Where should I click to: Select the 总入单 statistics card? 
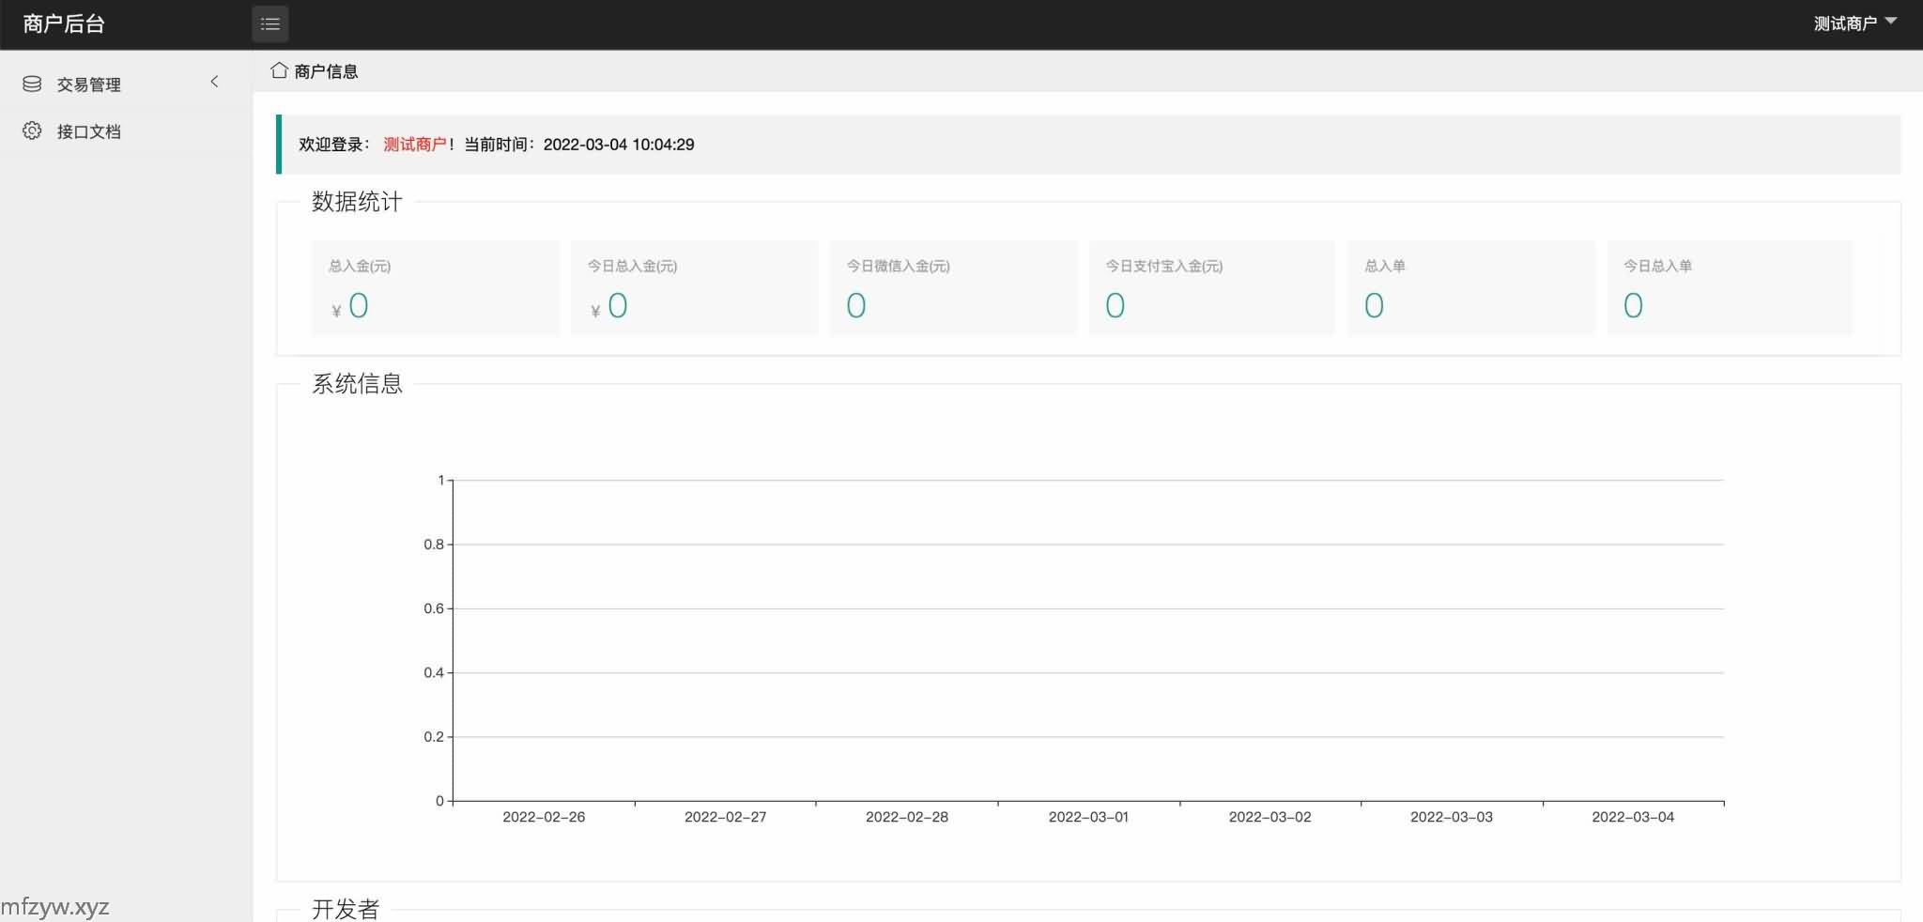coord(1471,287)
